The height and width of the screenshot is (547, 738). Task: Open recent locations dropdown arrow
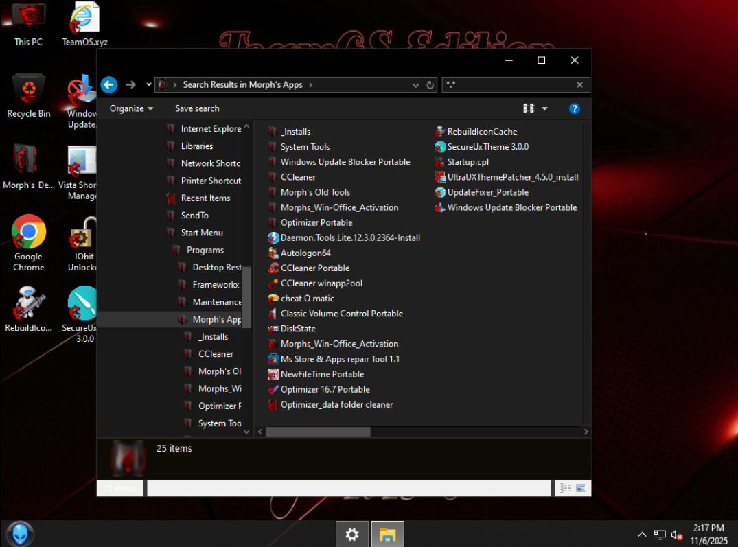149,84
